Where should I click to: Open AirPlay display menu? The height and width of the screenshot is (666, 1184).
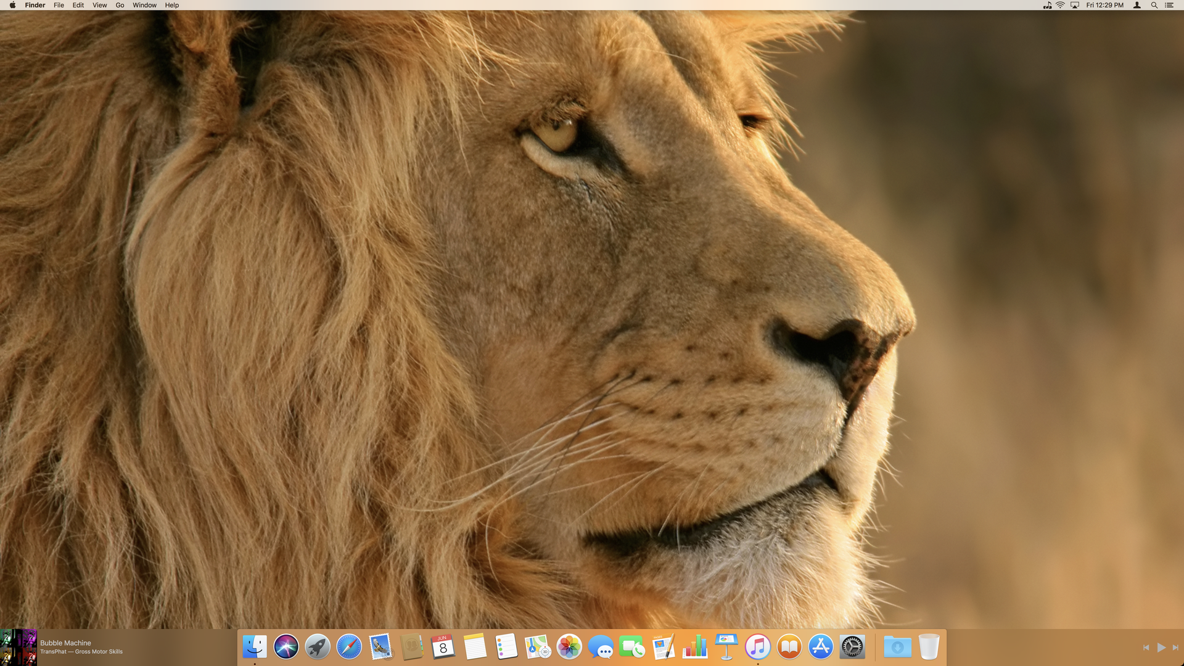pyautogui.click(x=1075, y=5)
